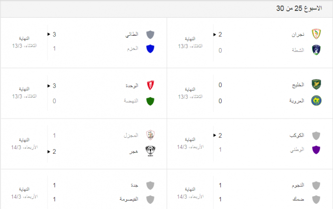The image size is (333, 209).
Task: Click the gray الكوكب shield icon
Action: 316,135
